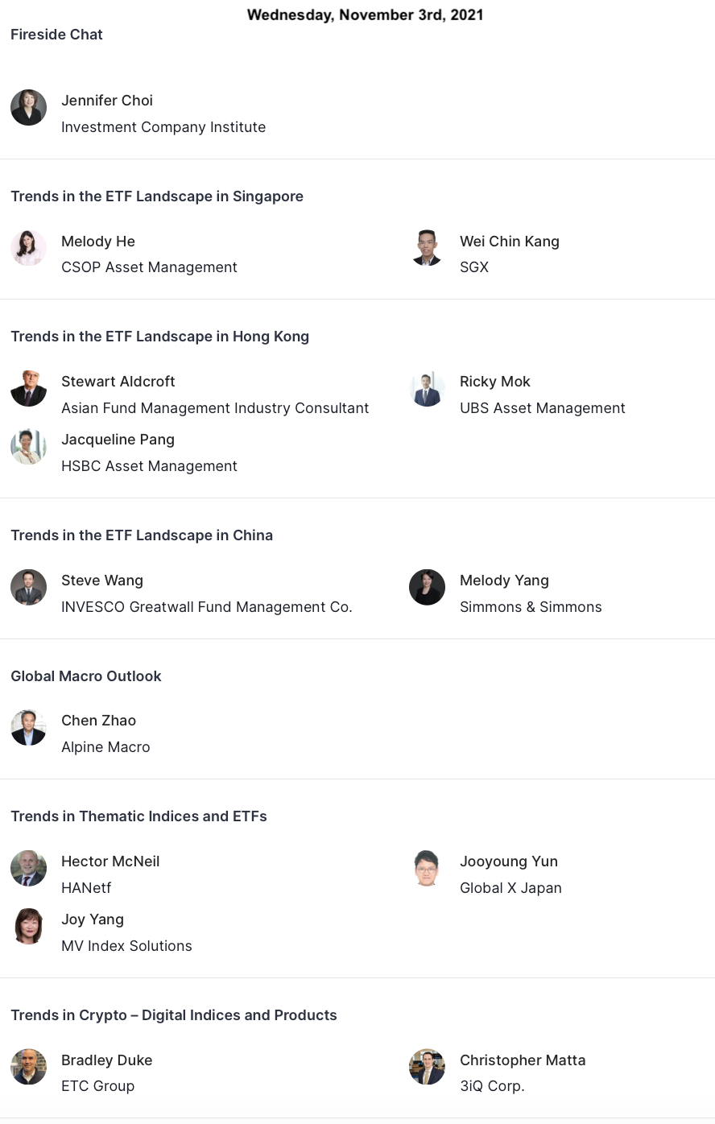This screenshot has width=715, height=1124.
Task: Click Steve Wang's speaker photo
Action: tap(28, 588)
